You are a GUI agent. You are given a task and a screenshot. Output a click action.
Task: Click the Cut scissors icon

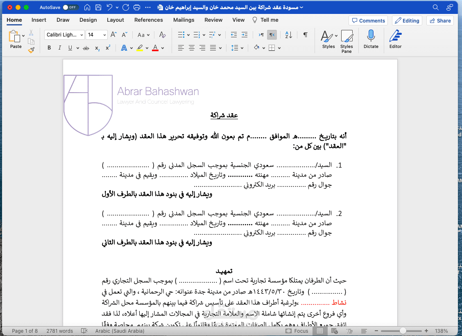[x=31, y=32]
